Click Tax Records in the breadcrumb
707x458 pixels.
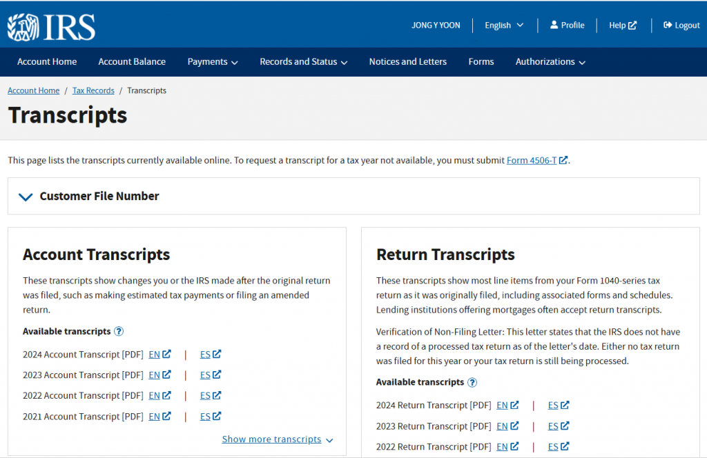93,90
